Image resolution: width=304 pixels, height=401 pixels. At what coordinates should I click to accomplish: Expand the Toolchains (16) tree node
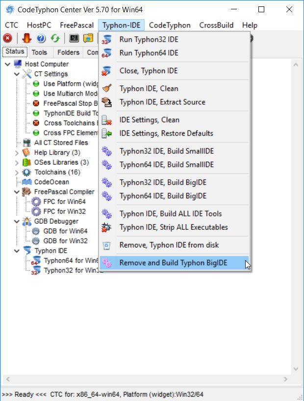(x=17, y=172)
